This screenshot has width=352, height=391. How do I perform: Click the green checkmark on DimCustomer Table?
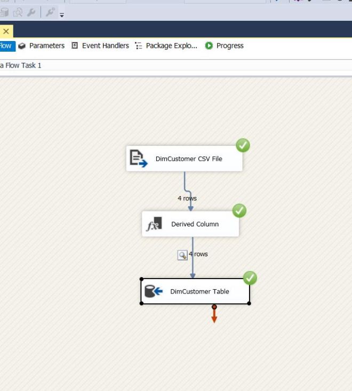point(250,278)
